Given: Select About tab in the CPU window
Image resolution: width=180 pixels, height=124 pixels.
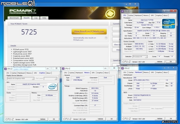Looking at the screenshot, I should pyautogui.click(x=165, y=15).
